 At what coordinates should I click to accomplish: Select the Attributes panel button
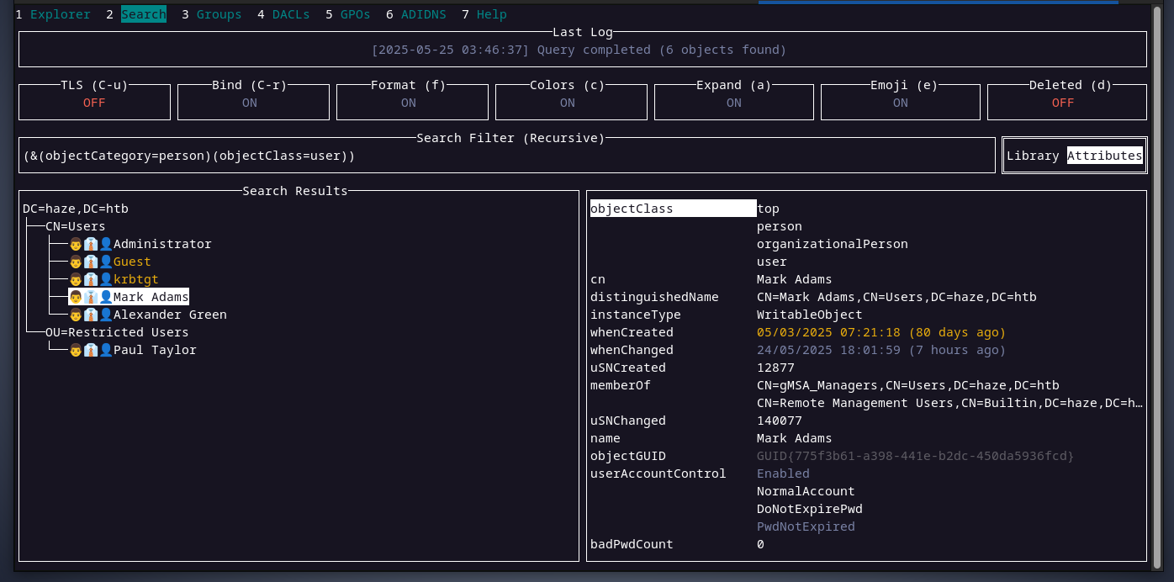pos(1104,156)
